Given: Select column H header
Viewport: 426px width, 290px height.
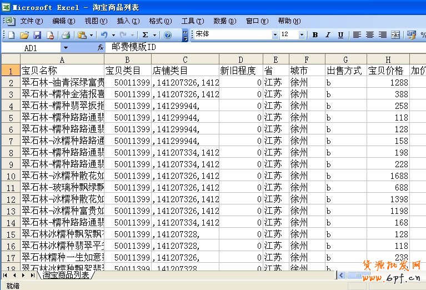Looking at the screenshot, I should (x=388, y=59).
